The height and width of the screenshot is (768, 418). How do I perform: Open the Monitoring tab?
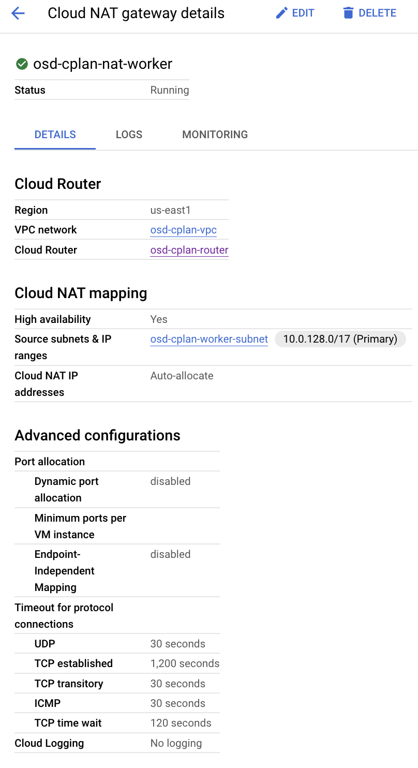(x=215, y=135)
